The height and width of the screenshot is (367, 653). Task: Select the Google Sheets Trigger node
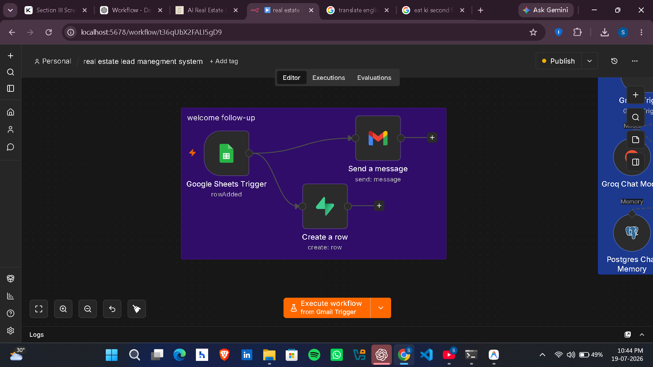pyautogui.click(x=227, y=153)
